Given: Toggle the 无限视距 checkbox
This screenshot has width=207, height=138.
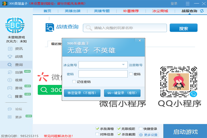Looking at the screenshot, I should 119,128.
